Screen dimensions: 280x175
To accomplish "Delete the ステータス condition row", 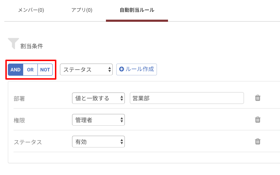I will [x=258, y=141].
